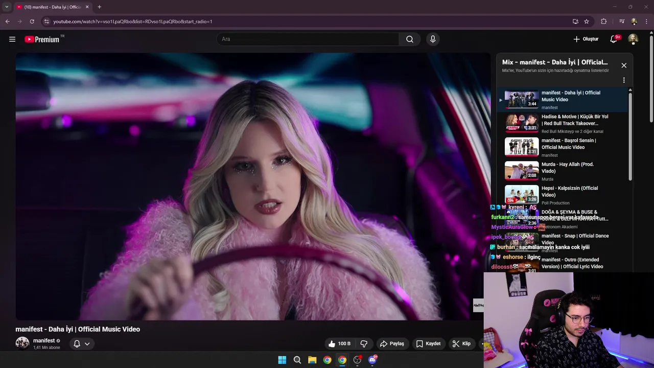Open Windows taskbar search

[297, 360]
